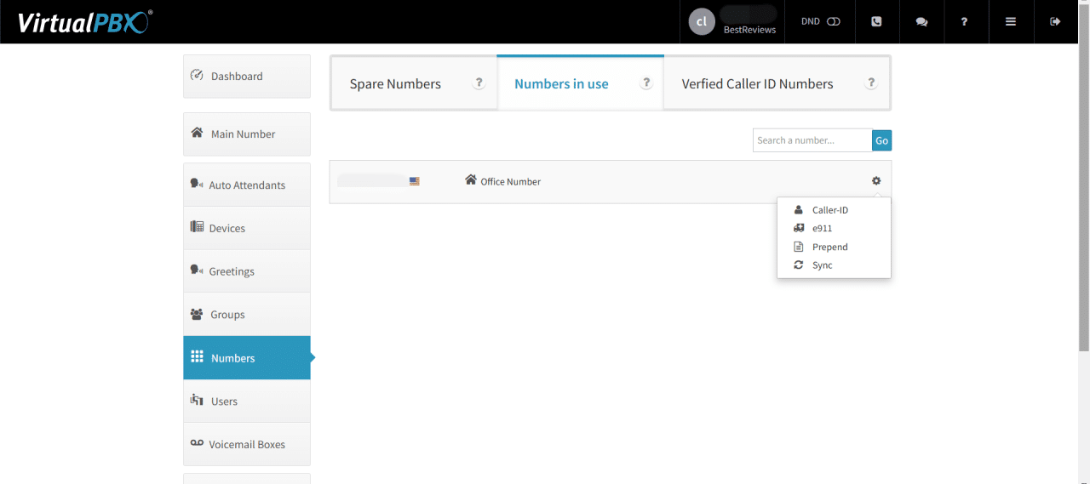Open Groups in the sidebar
This screenshot has width=1090, height=484.
coord(247,314)
